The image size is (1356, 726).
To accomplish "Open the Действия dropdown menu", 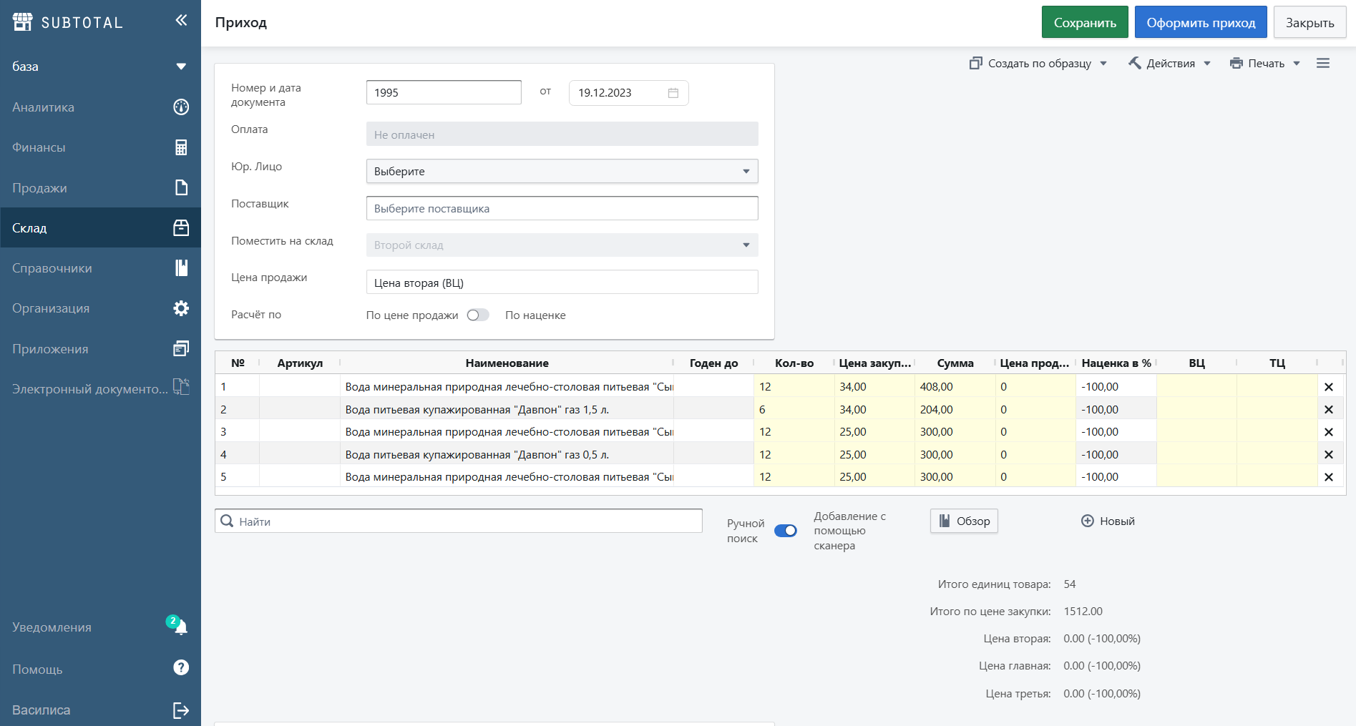I will tap(1169, 64).
